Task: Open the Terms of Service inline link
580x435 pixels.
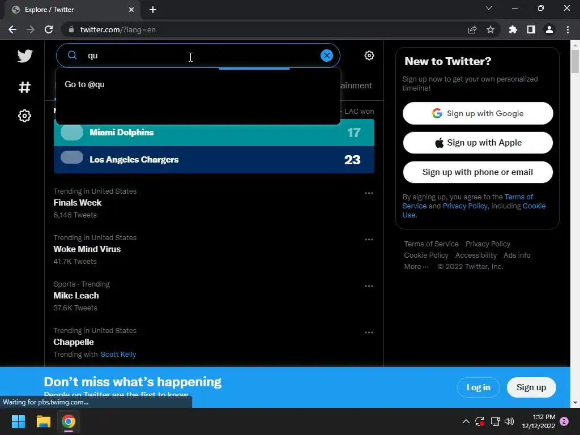Action: coord(467,201)
